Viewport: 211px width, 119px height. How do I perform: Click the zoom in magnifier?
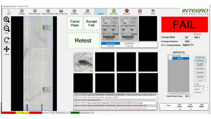point(6,21)
